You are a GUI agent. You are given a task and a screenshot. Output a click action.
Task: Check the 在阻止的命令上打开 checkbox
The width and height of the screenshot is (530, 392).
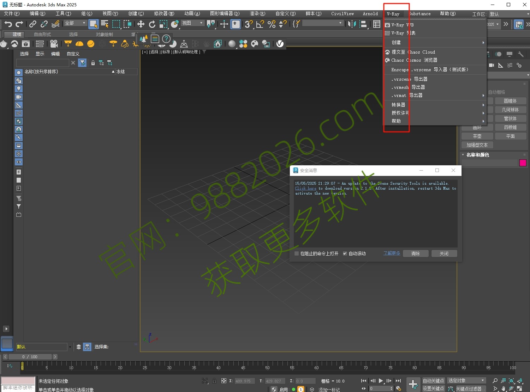[297, 253]
